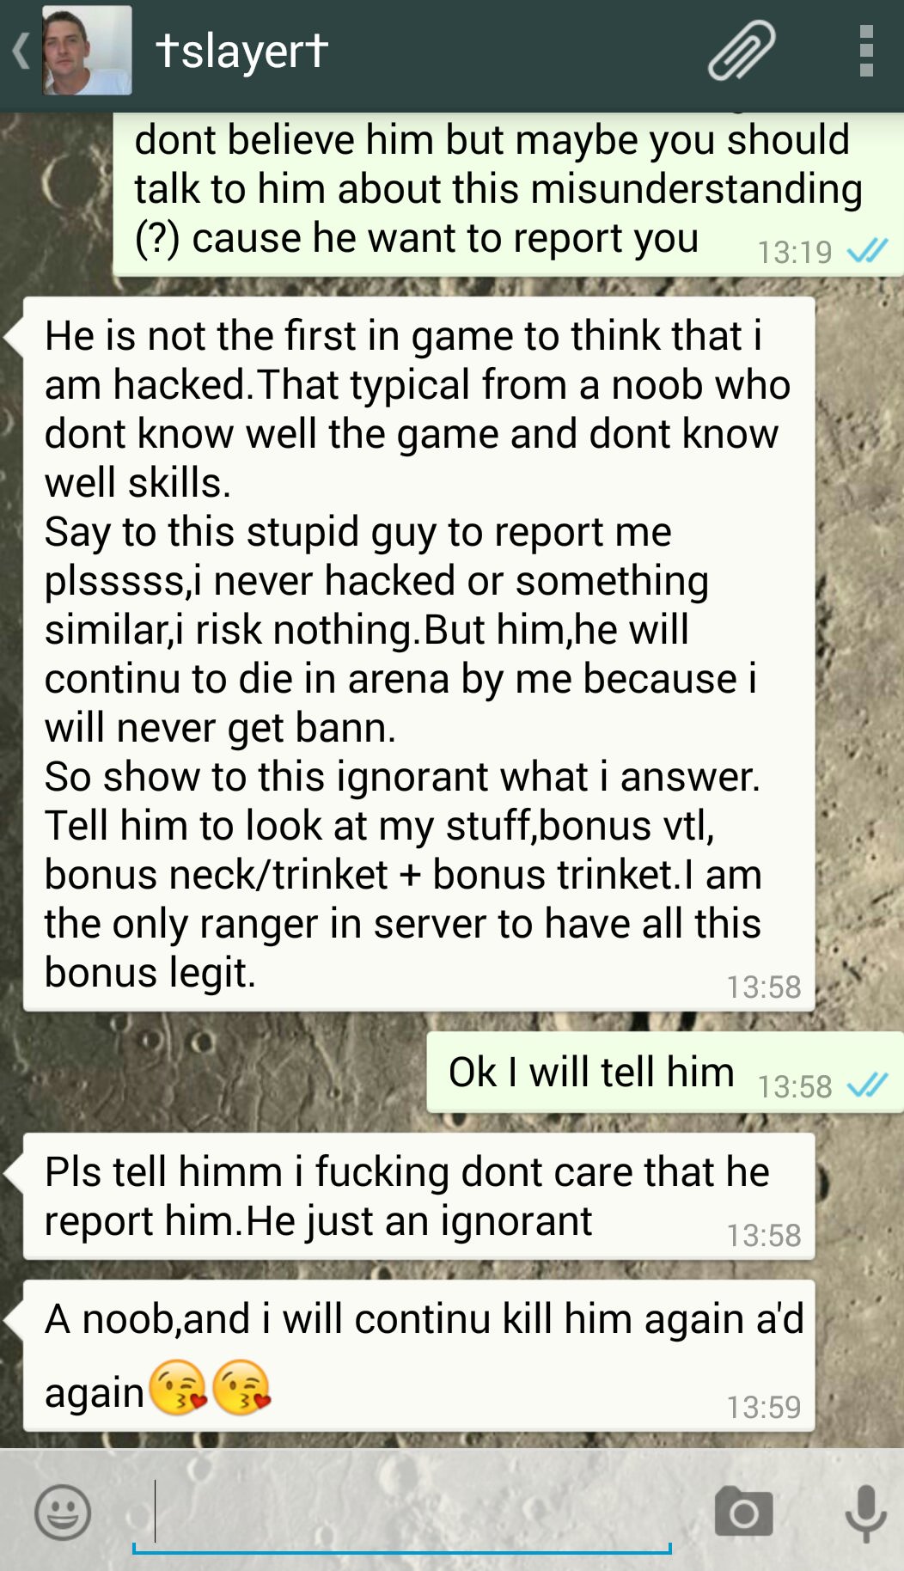Tap the camera icon to take photo
The image size is (904, 1571).
click(x=743, y=1512)
